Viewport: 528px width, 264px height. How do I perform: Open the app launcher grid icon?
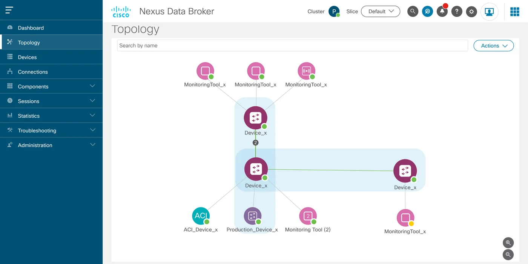pyautogui.click(x=515, y=12)
